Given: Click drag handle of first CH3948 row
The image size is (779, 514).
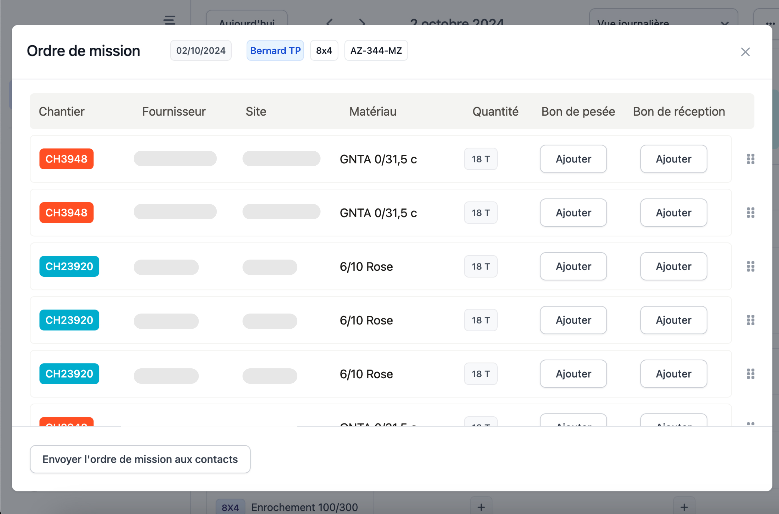Looking at the screenshot, I should (750, 159).
